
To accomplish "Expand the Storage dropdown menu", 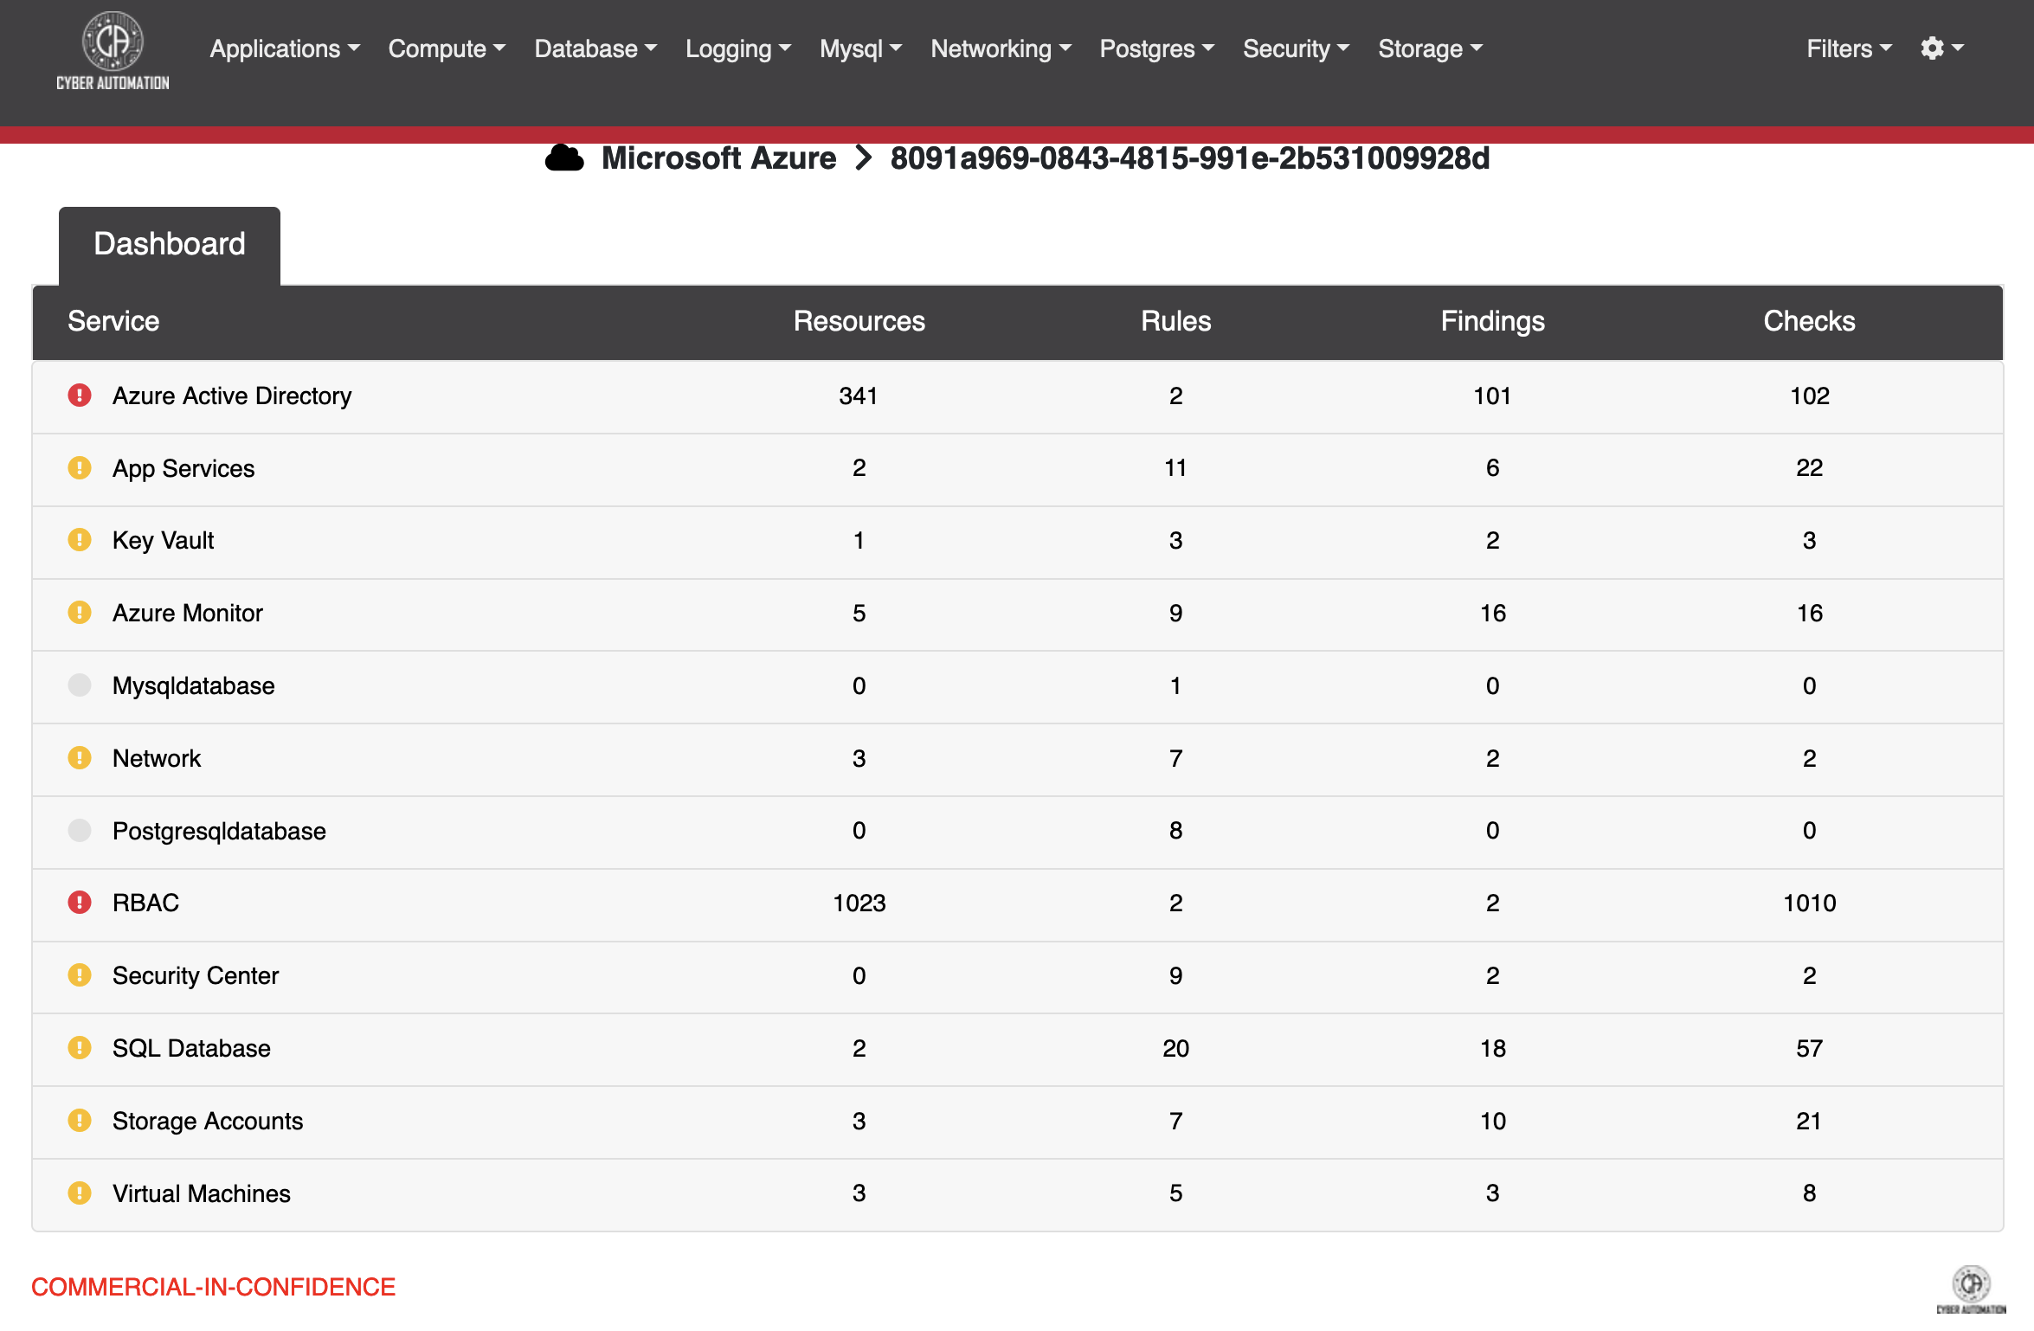I will point(1431,48).
